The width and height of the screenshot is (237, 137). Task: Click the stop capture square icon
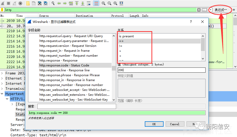[x=9, y=3]
